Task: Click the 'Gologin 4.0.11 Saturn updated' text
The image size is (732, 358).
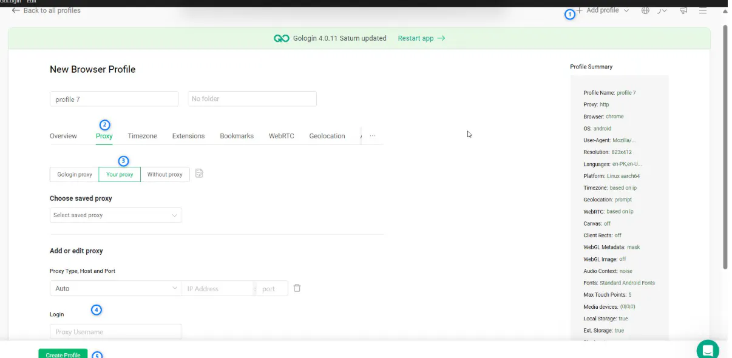Action: click(340, 38)
